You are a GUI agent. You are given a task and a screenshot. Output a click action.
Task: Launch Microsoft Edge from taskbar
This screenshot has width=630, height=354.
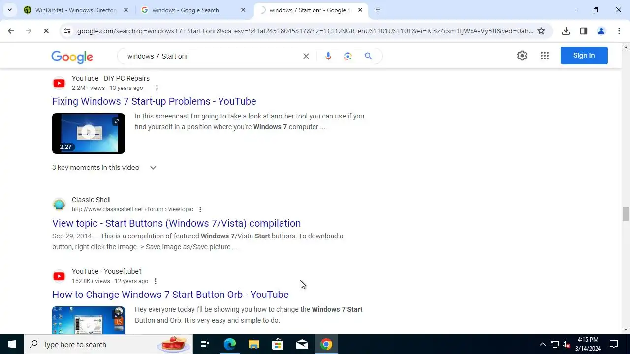230,344
